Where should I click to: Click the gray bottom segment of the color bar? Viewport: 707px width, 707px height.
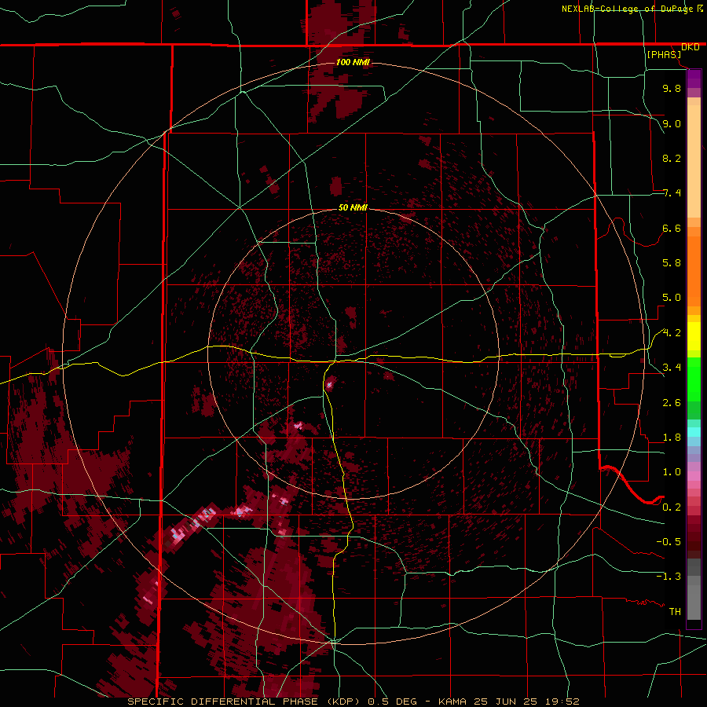click(x=694, y=602)
